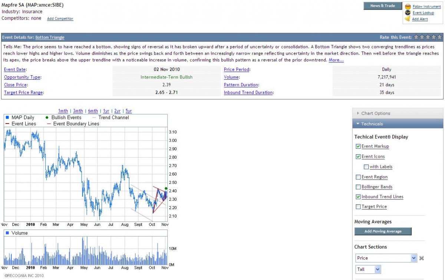Click the Price Period link
This screenshot has width=445, height=280.
tap(237, 69)
